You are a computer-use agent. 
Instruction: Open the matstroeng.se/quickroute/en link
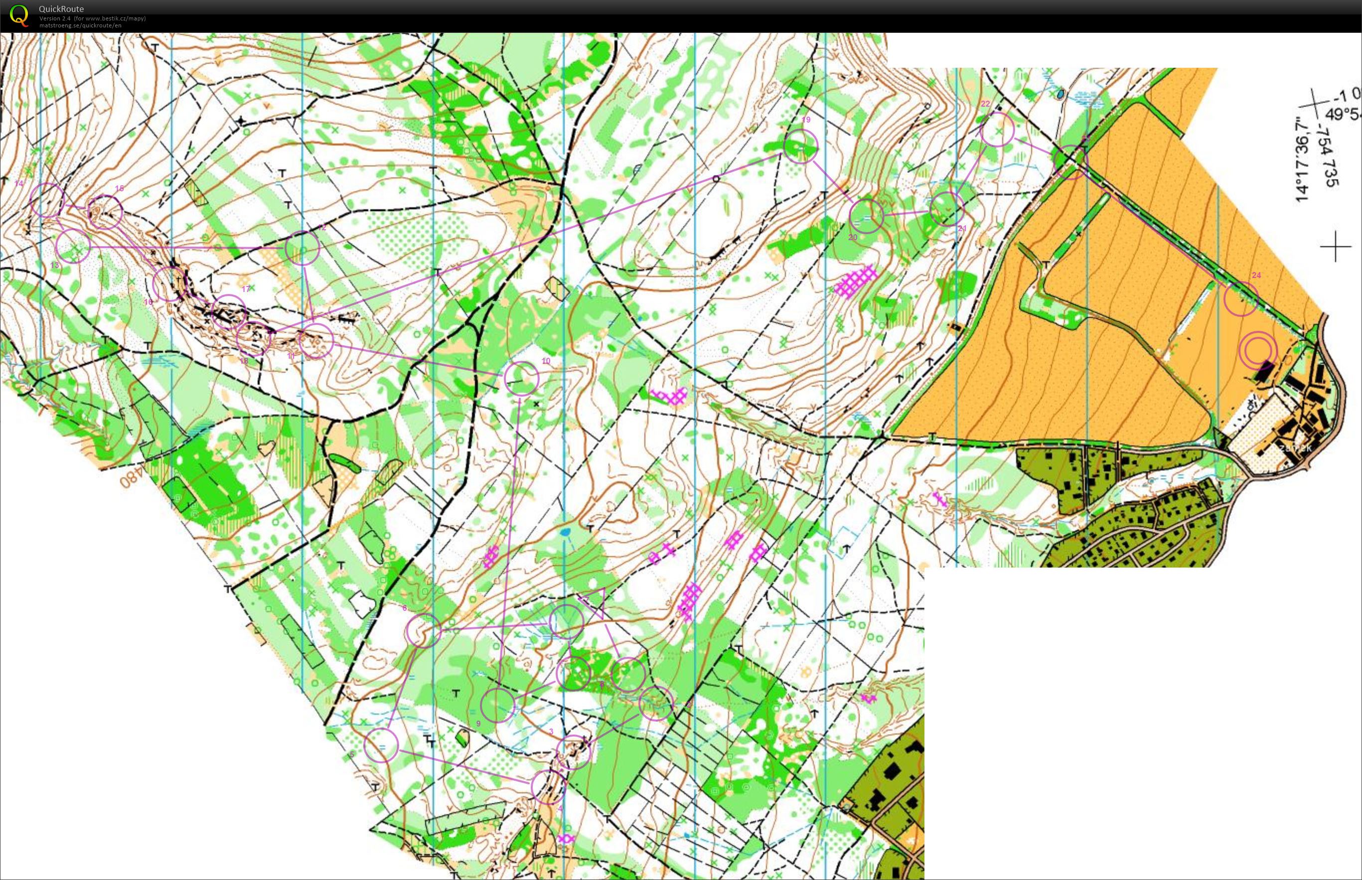coord(80,25)
